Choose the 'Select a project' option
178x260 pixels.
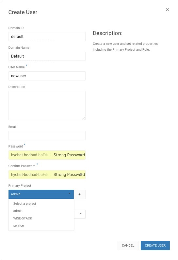25,204
